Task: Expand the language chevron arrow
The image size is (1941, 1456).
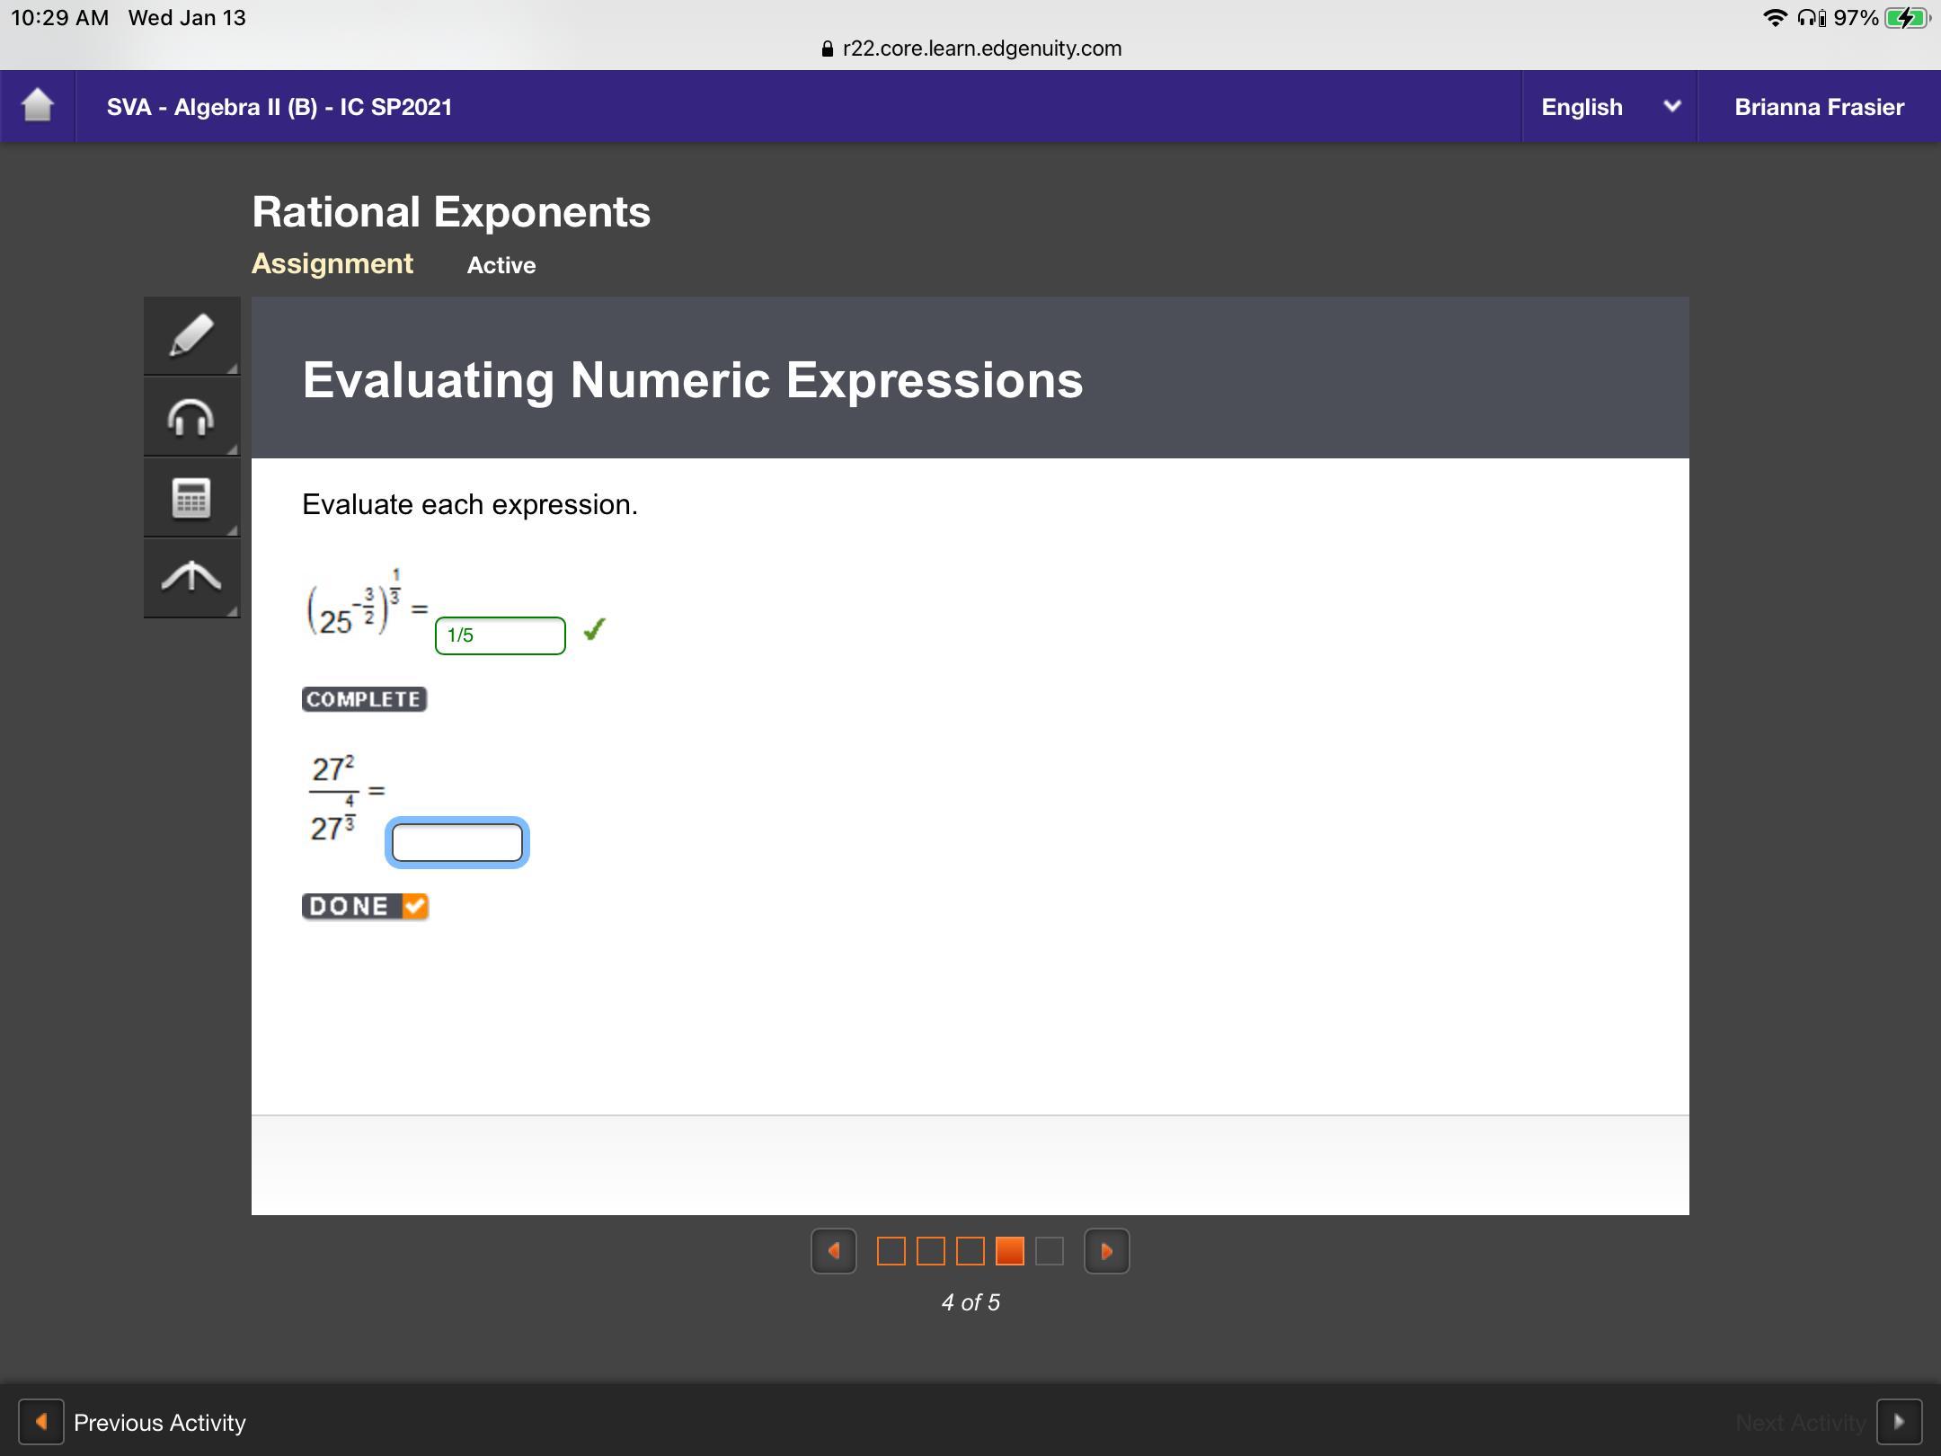Action: (x=1671, y=106)
